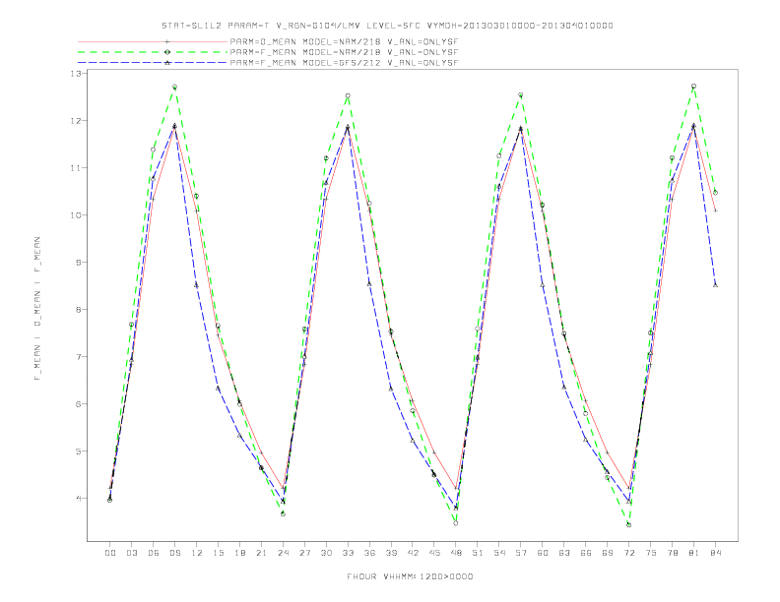Screen dimensions: 780x602
Task: Click the blue dashed line legend sample
Action: (x=153, y=63)
